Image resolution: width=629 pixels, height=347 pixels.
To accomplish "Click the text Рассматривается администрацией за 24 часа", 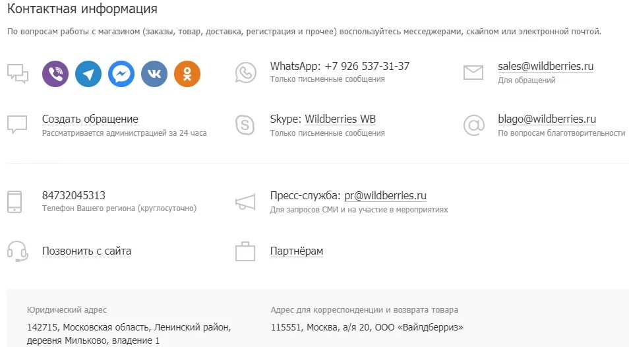I will [125, 133].
